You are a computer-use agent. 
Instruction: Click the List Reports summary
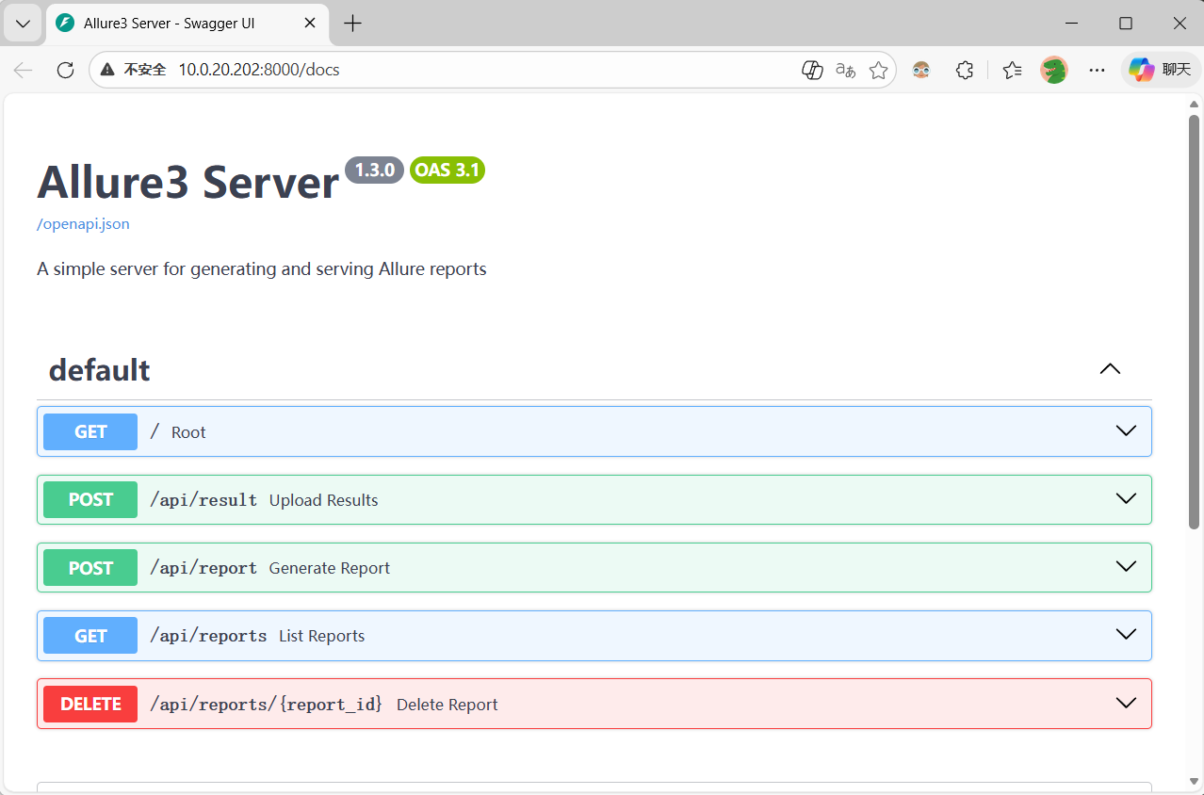(x=322, y=636)
